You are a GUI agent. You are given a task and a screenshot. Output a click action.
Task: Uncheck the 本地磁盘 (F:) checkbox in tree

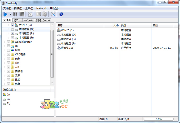[x=12, y=38]
